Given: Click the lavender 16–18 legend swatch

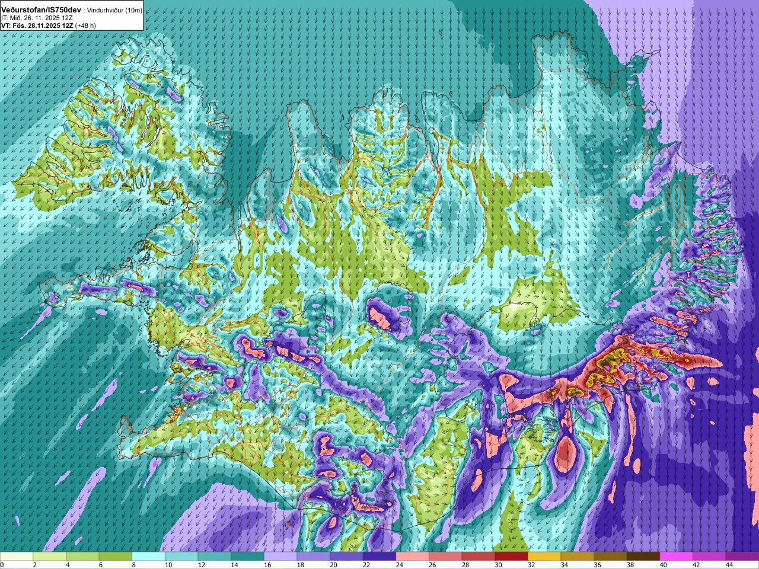Looking at the screenshot, I should pos(280,557).
